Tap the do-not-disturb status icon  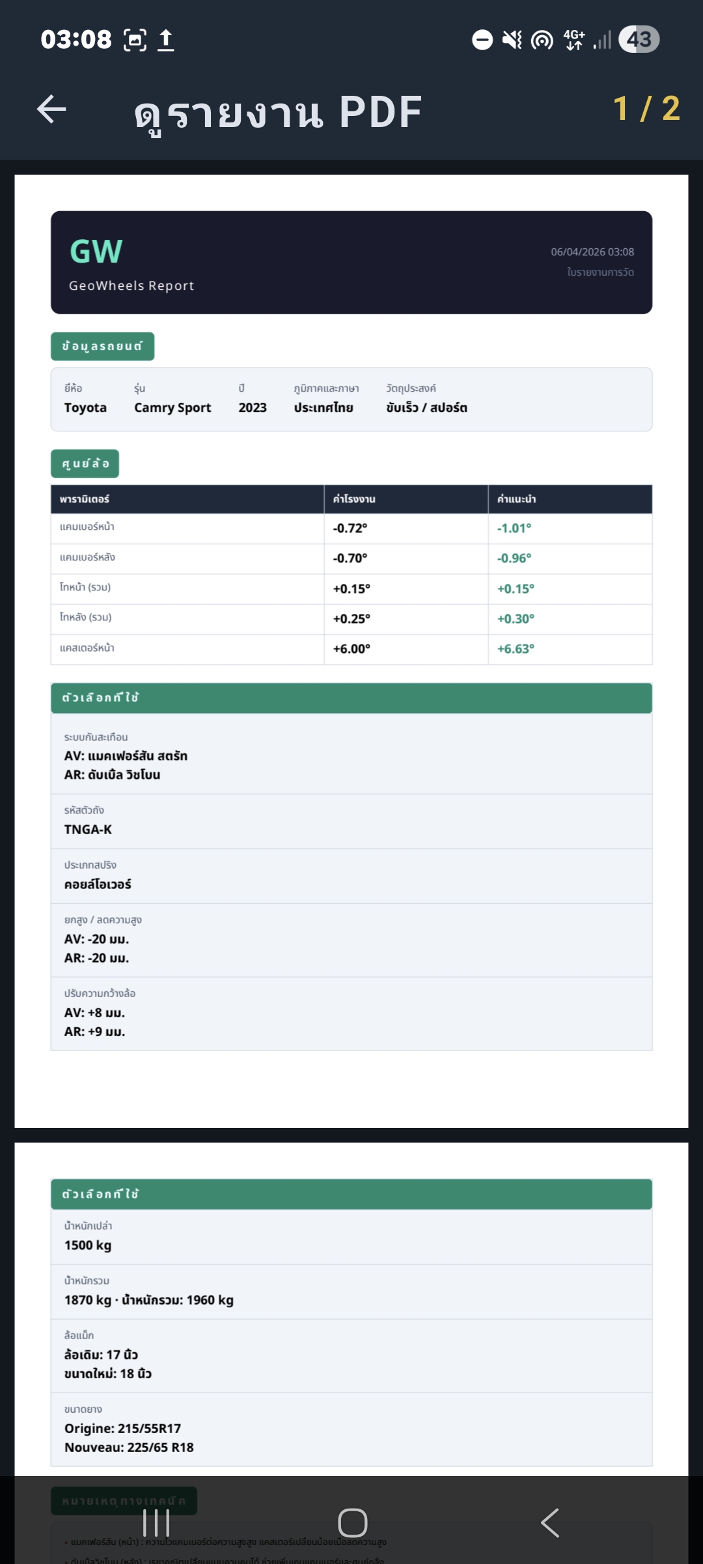pos(482,40)
